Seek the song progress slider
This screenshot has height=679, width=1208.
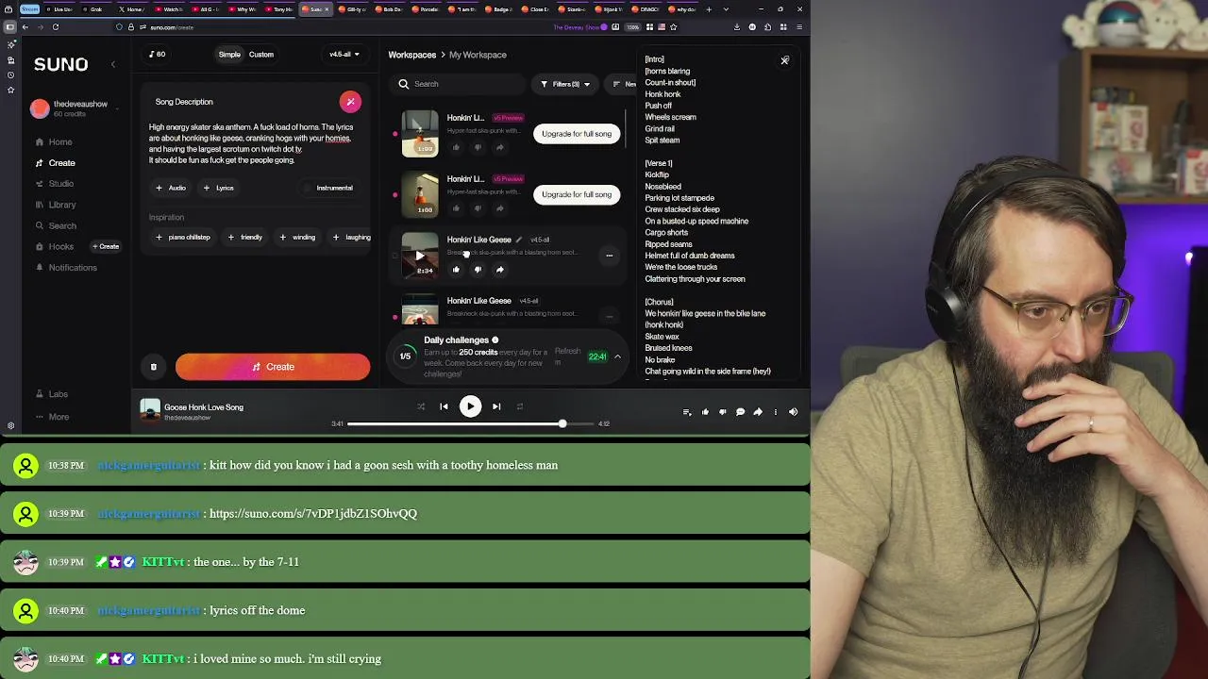(x=470, y=424)
